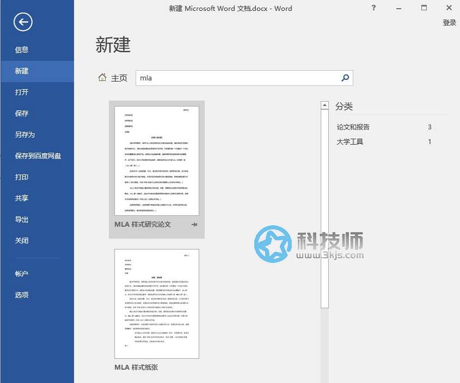
Task: Click the MLA 样式研究论文 label
Action: click(x=143, y=225)
